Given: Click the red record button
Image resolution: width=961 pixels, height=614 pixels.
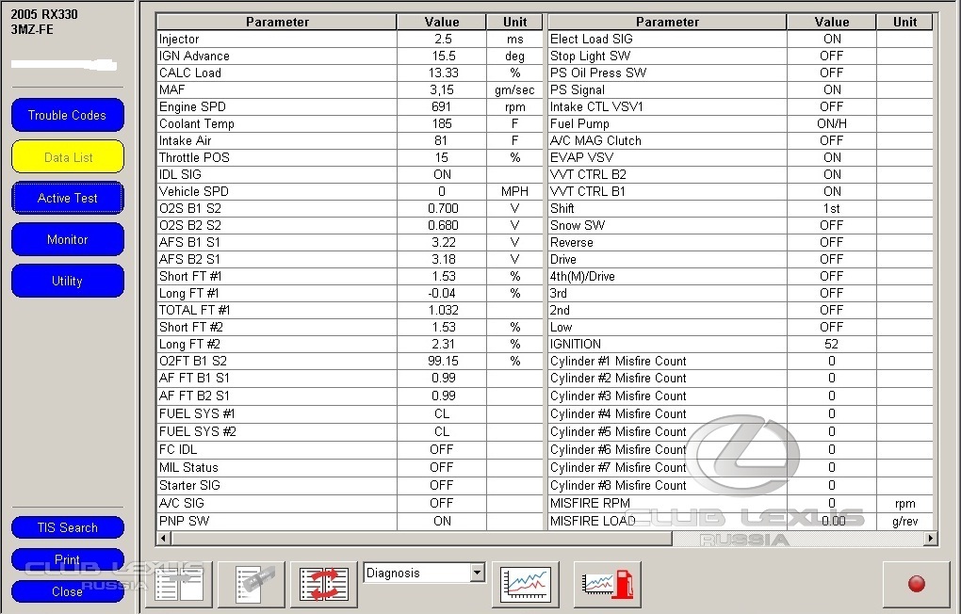Looking at the screenshot, I should 917,584.
